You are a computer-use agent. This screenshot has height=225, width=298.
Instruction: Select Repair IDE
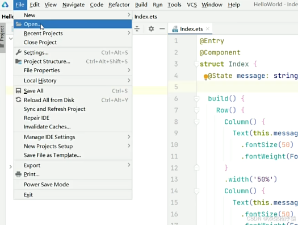coord(73,118)
